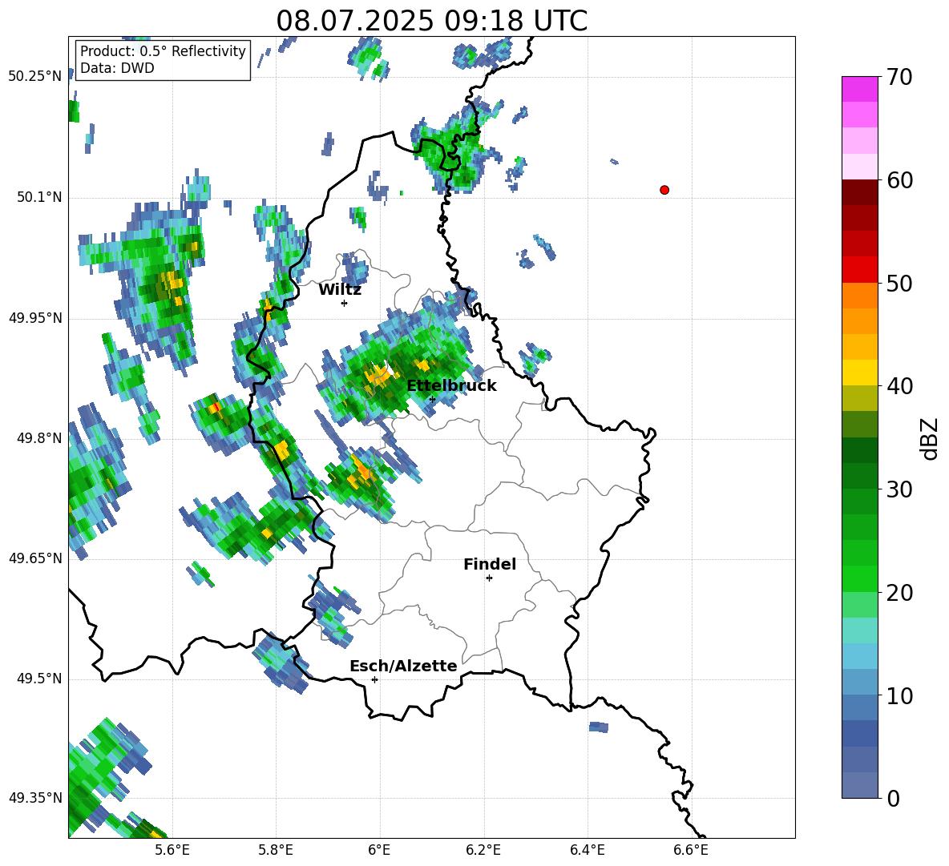This screenshot has height=866, width=949.
Task: Click the 50.25°N latitude label
Action: [35, 76]
